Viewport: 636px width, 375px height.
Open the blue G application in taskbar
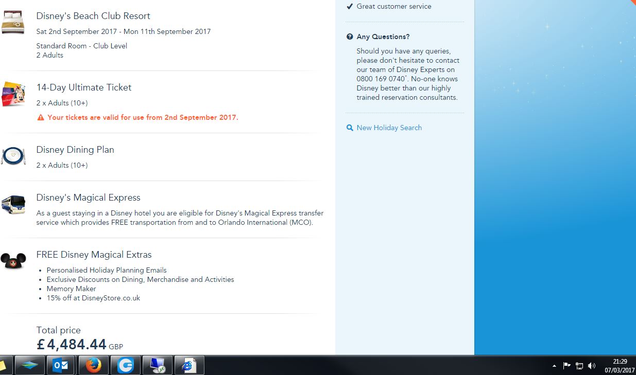[x=125, y=365]
